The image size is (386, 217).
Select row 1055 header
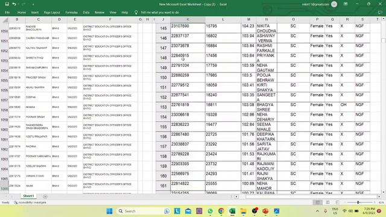pyautogui.click(x=4, y=78)
